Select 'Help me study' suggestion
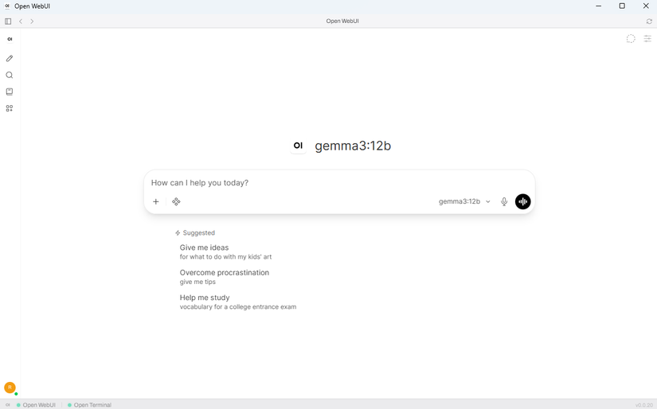657x409 pixels. (x=238, y=302)
